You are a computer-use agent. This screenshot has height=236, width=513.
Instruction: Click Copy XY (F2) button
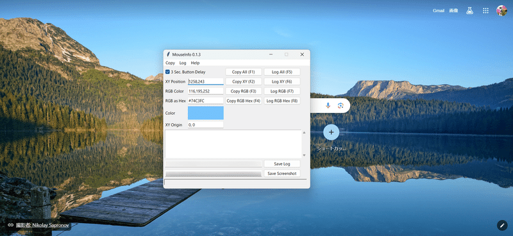pos(244,81)
